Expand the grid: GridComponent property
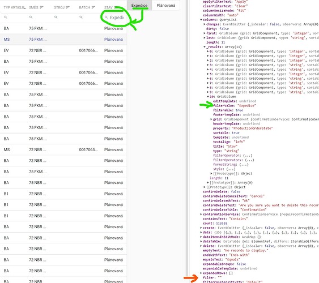319x283 pixels. [211, 119]
